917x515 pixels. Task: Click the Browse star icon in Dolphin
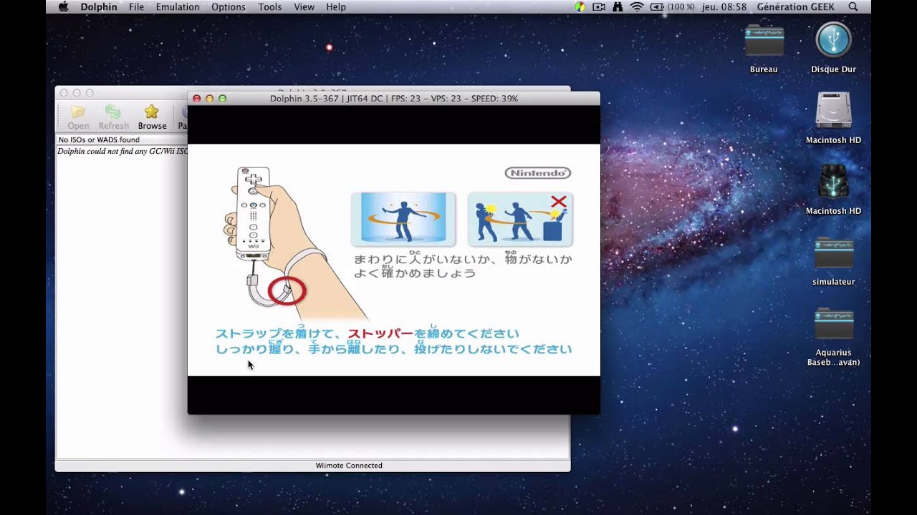[x=152, y=118]
